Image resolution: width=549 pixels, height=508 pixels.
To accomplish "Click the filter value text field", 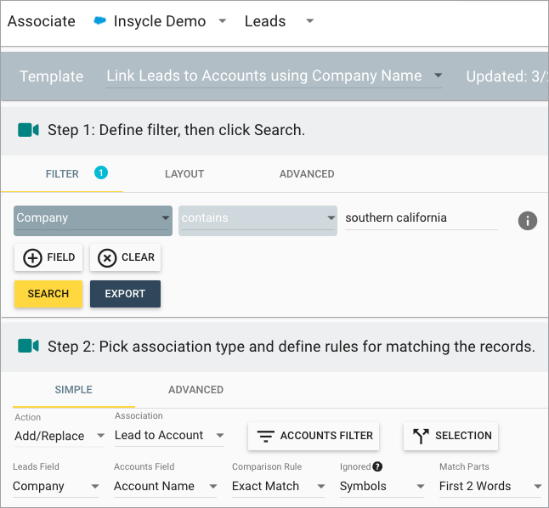I will coord(421,218).
